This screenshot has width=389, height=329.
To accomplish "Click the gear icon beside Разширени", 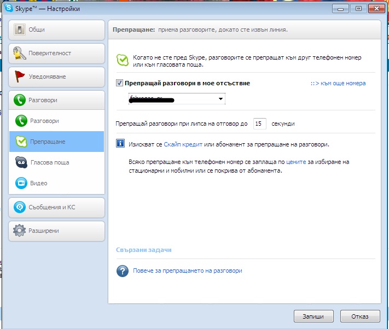I will pos(19,231).
